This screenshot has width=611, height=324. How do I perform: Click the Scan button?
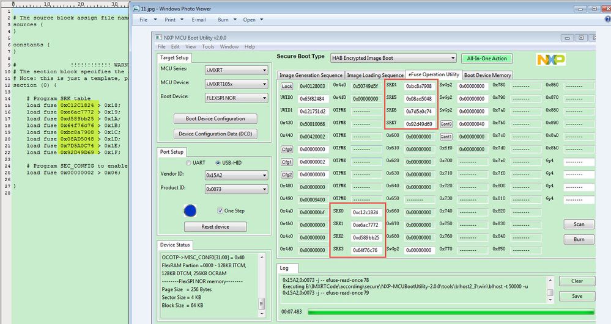click(x=579, y=225)
